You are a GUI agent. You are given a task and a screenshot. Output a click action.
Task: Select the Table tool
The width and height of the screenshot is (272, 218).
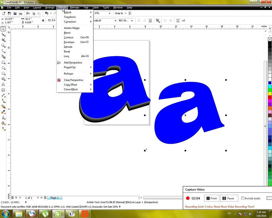(x=3, y=90)
